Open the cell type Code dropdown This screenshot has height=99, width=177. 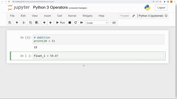(97, 23)
